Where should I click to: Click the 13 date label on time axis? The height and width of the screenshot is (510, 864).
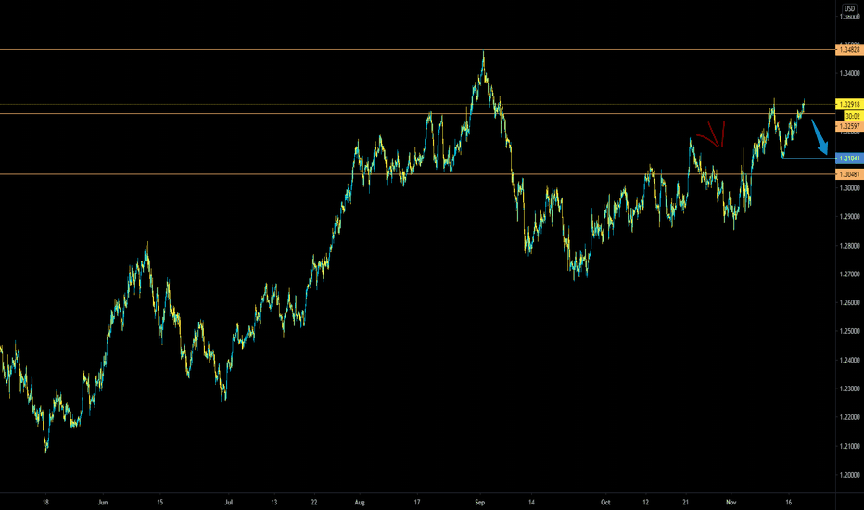tap(273, 503)
